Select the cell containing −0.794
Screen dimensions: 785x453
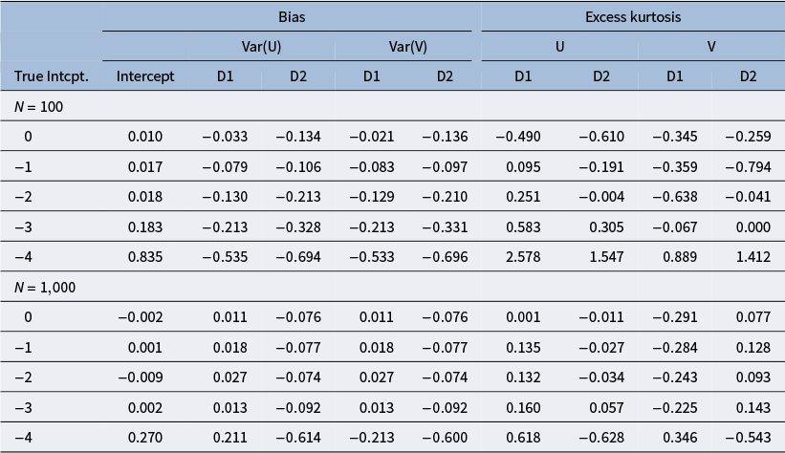pos(748,166)
